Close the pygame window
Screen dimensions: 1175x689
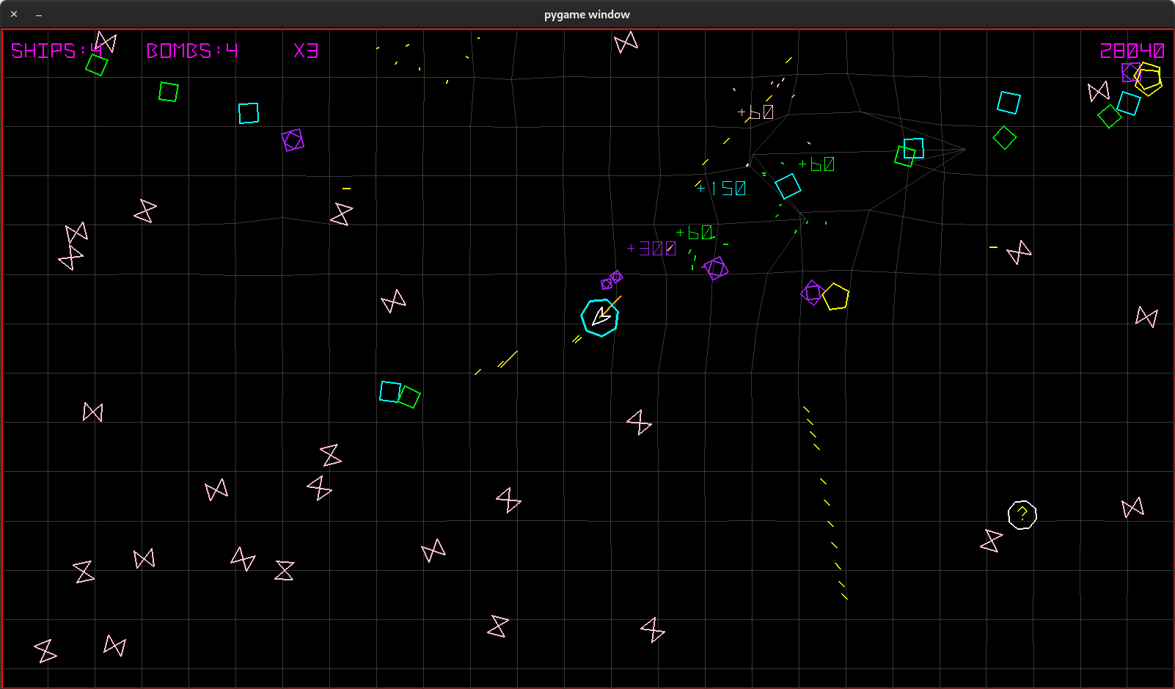click(x=14, y=14)
